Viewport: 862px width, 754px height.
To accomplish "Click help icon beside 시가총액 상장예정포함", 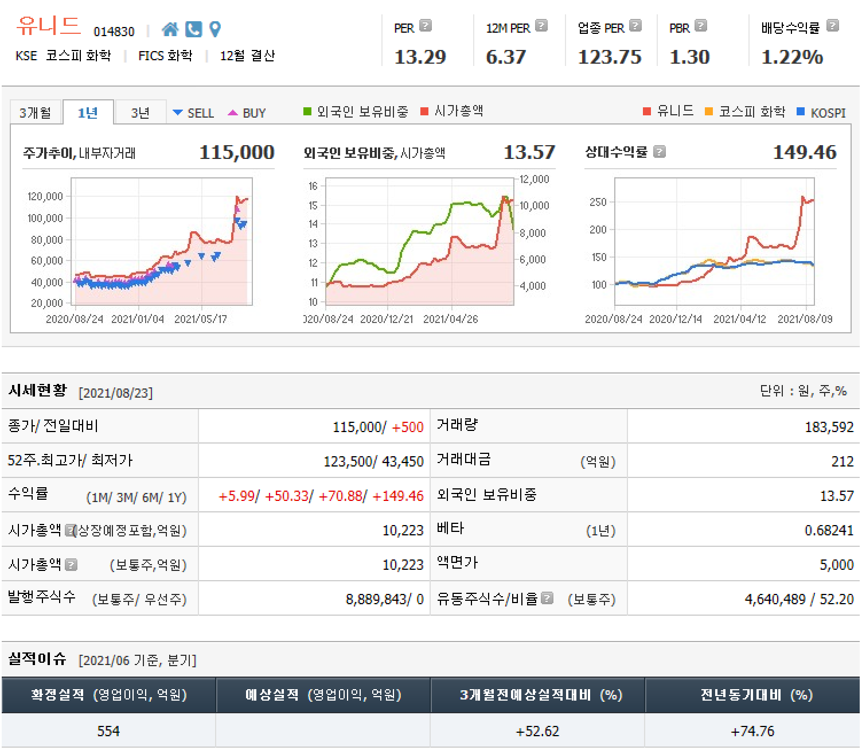I will click(x=70, y=530).
